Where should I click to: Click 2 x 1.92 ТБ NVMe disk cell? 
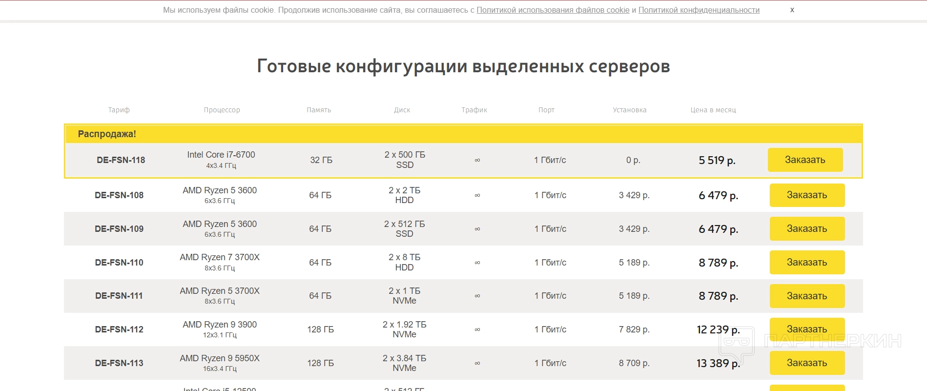[404, 329]
